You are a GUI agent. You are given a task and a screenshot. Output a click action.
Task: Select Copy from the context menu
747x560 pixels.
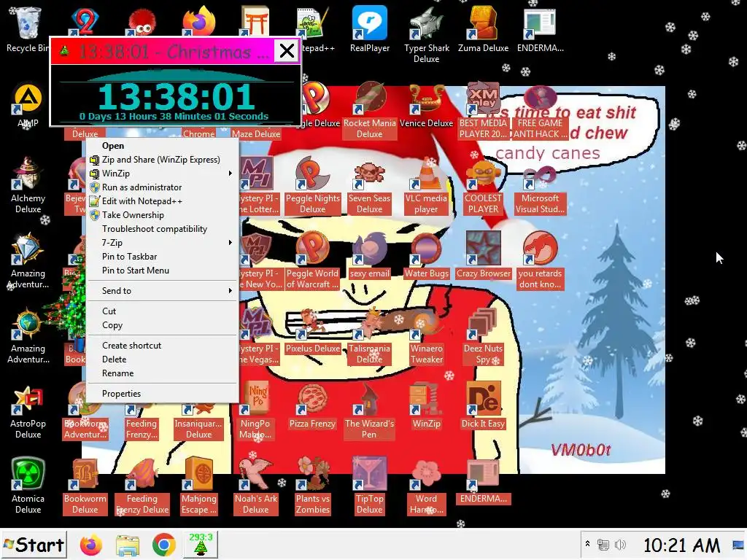tap(163, 324)
